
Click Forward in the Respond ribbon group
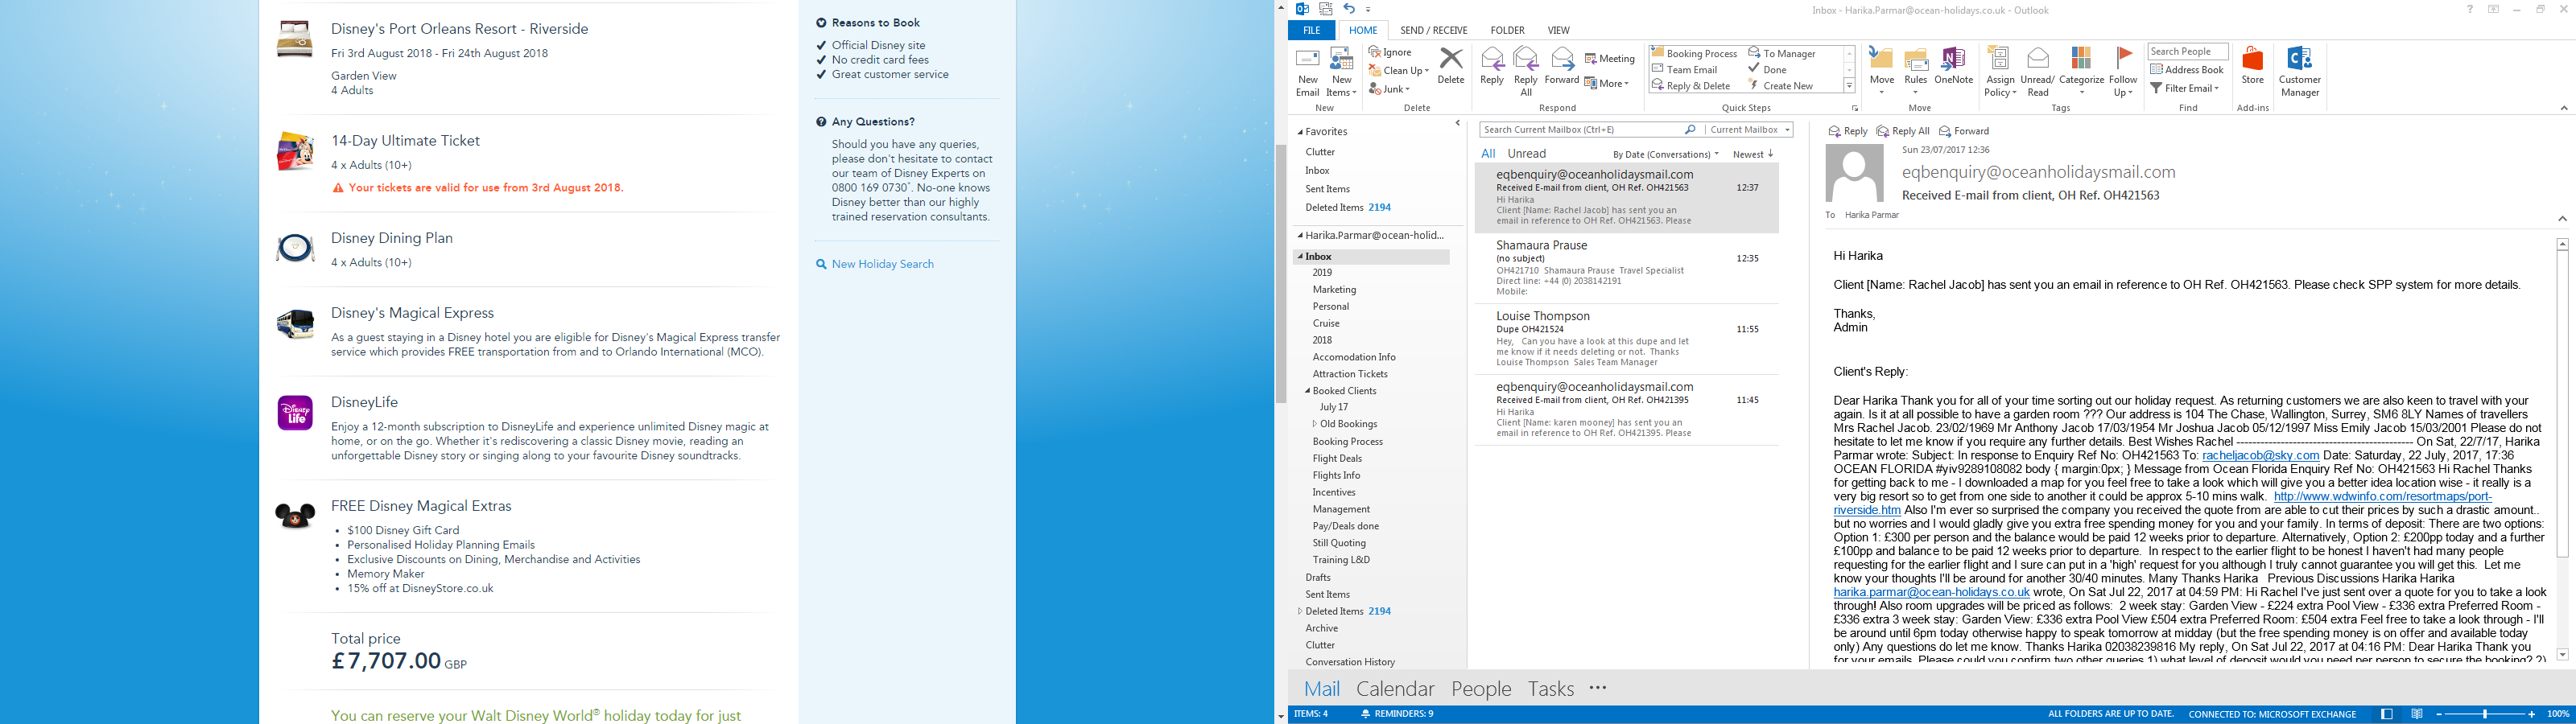tap(1561, 66)
